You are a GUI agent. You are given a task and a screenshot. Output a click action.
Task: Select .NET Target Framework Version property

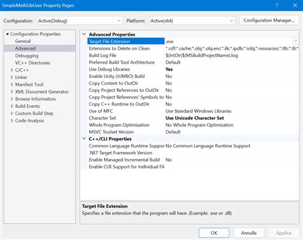(x=120, y=153)
